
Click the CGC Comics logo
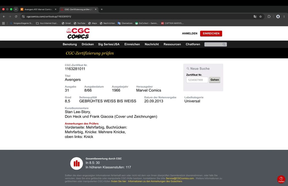(x=78, y=33)
